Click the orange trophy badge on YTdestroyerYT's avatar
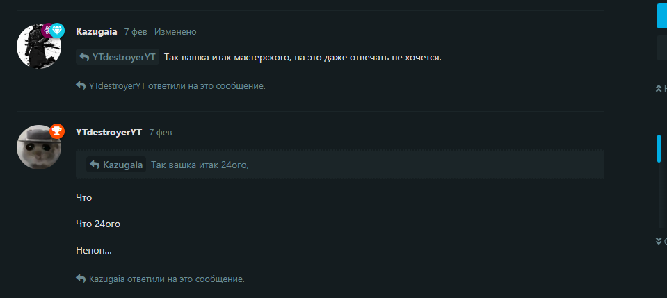This screenshot has width=667, height=298. point(57,131)
